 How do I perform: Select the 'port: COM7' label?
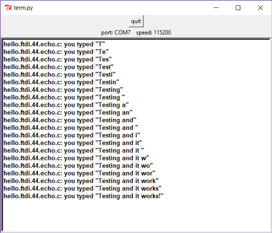(116, 33)
